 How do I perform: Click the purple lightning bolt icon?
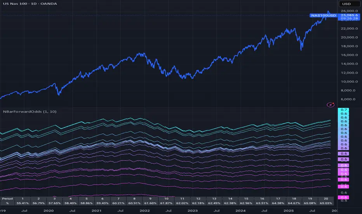[331, 105]
